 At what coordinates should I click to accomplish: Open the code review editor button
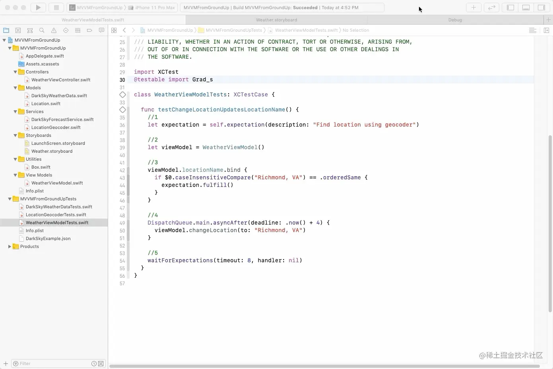pos(492,7)
